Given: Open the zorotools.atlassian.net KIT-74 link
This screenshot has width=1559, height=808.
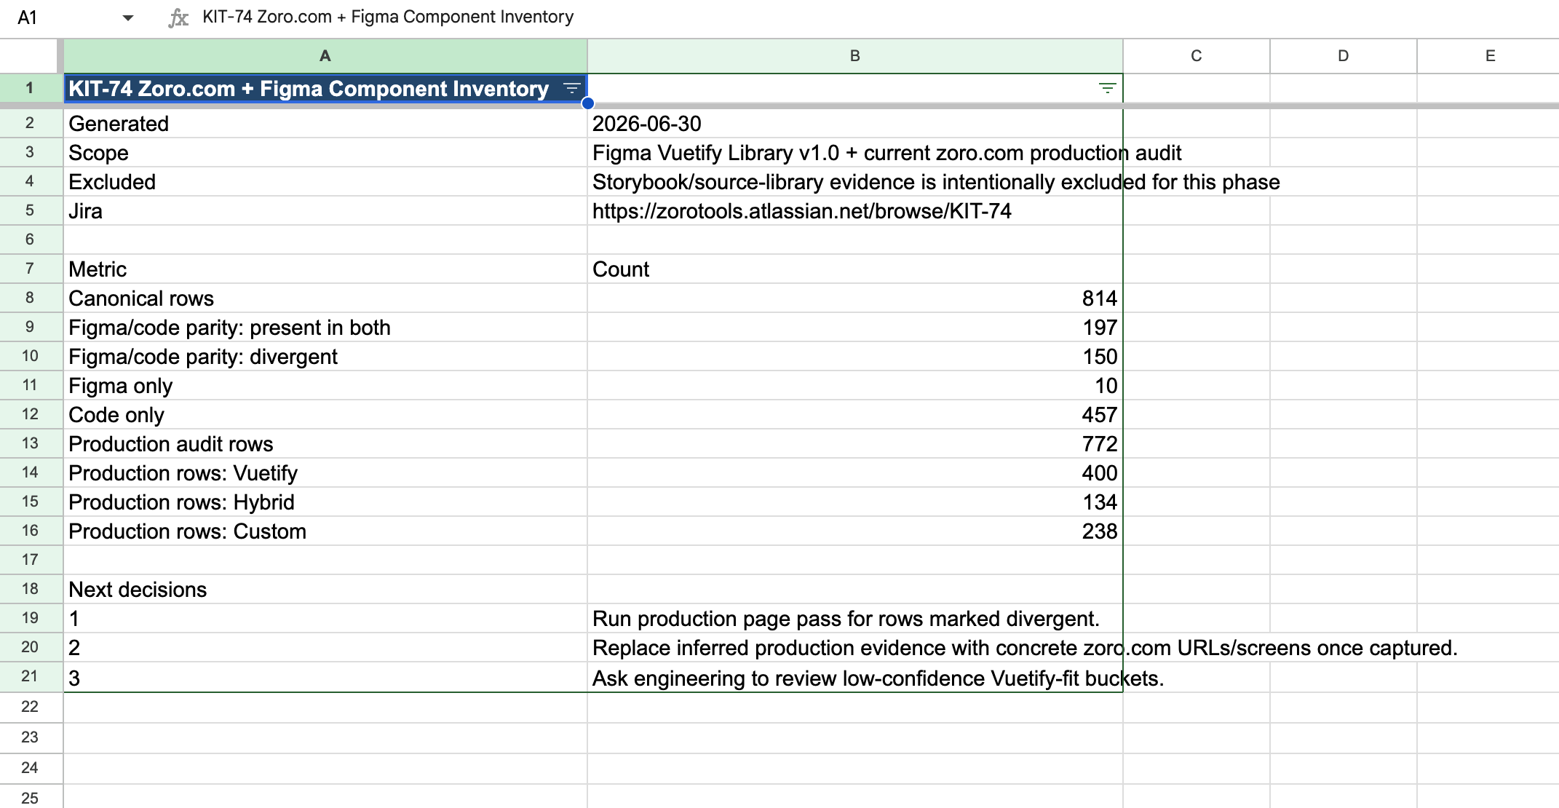Looking at the screenshot, I should [x=801, y=211].
